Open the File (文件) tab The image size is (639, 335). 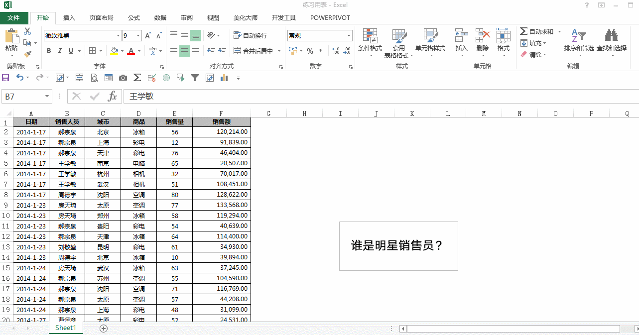click(x=14, y=18)
